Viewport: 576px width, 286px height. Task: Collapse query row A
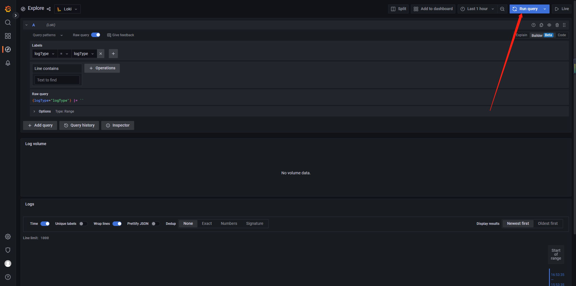pos(26,25)
